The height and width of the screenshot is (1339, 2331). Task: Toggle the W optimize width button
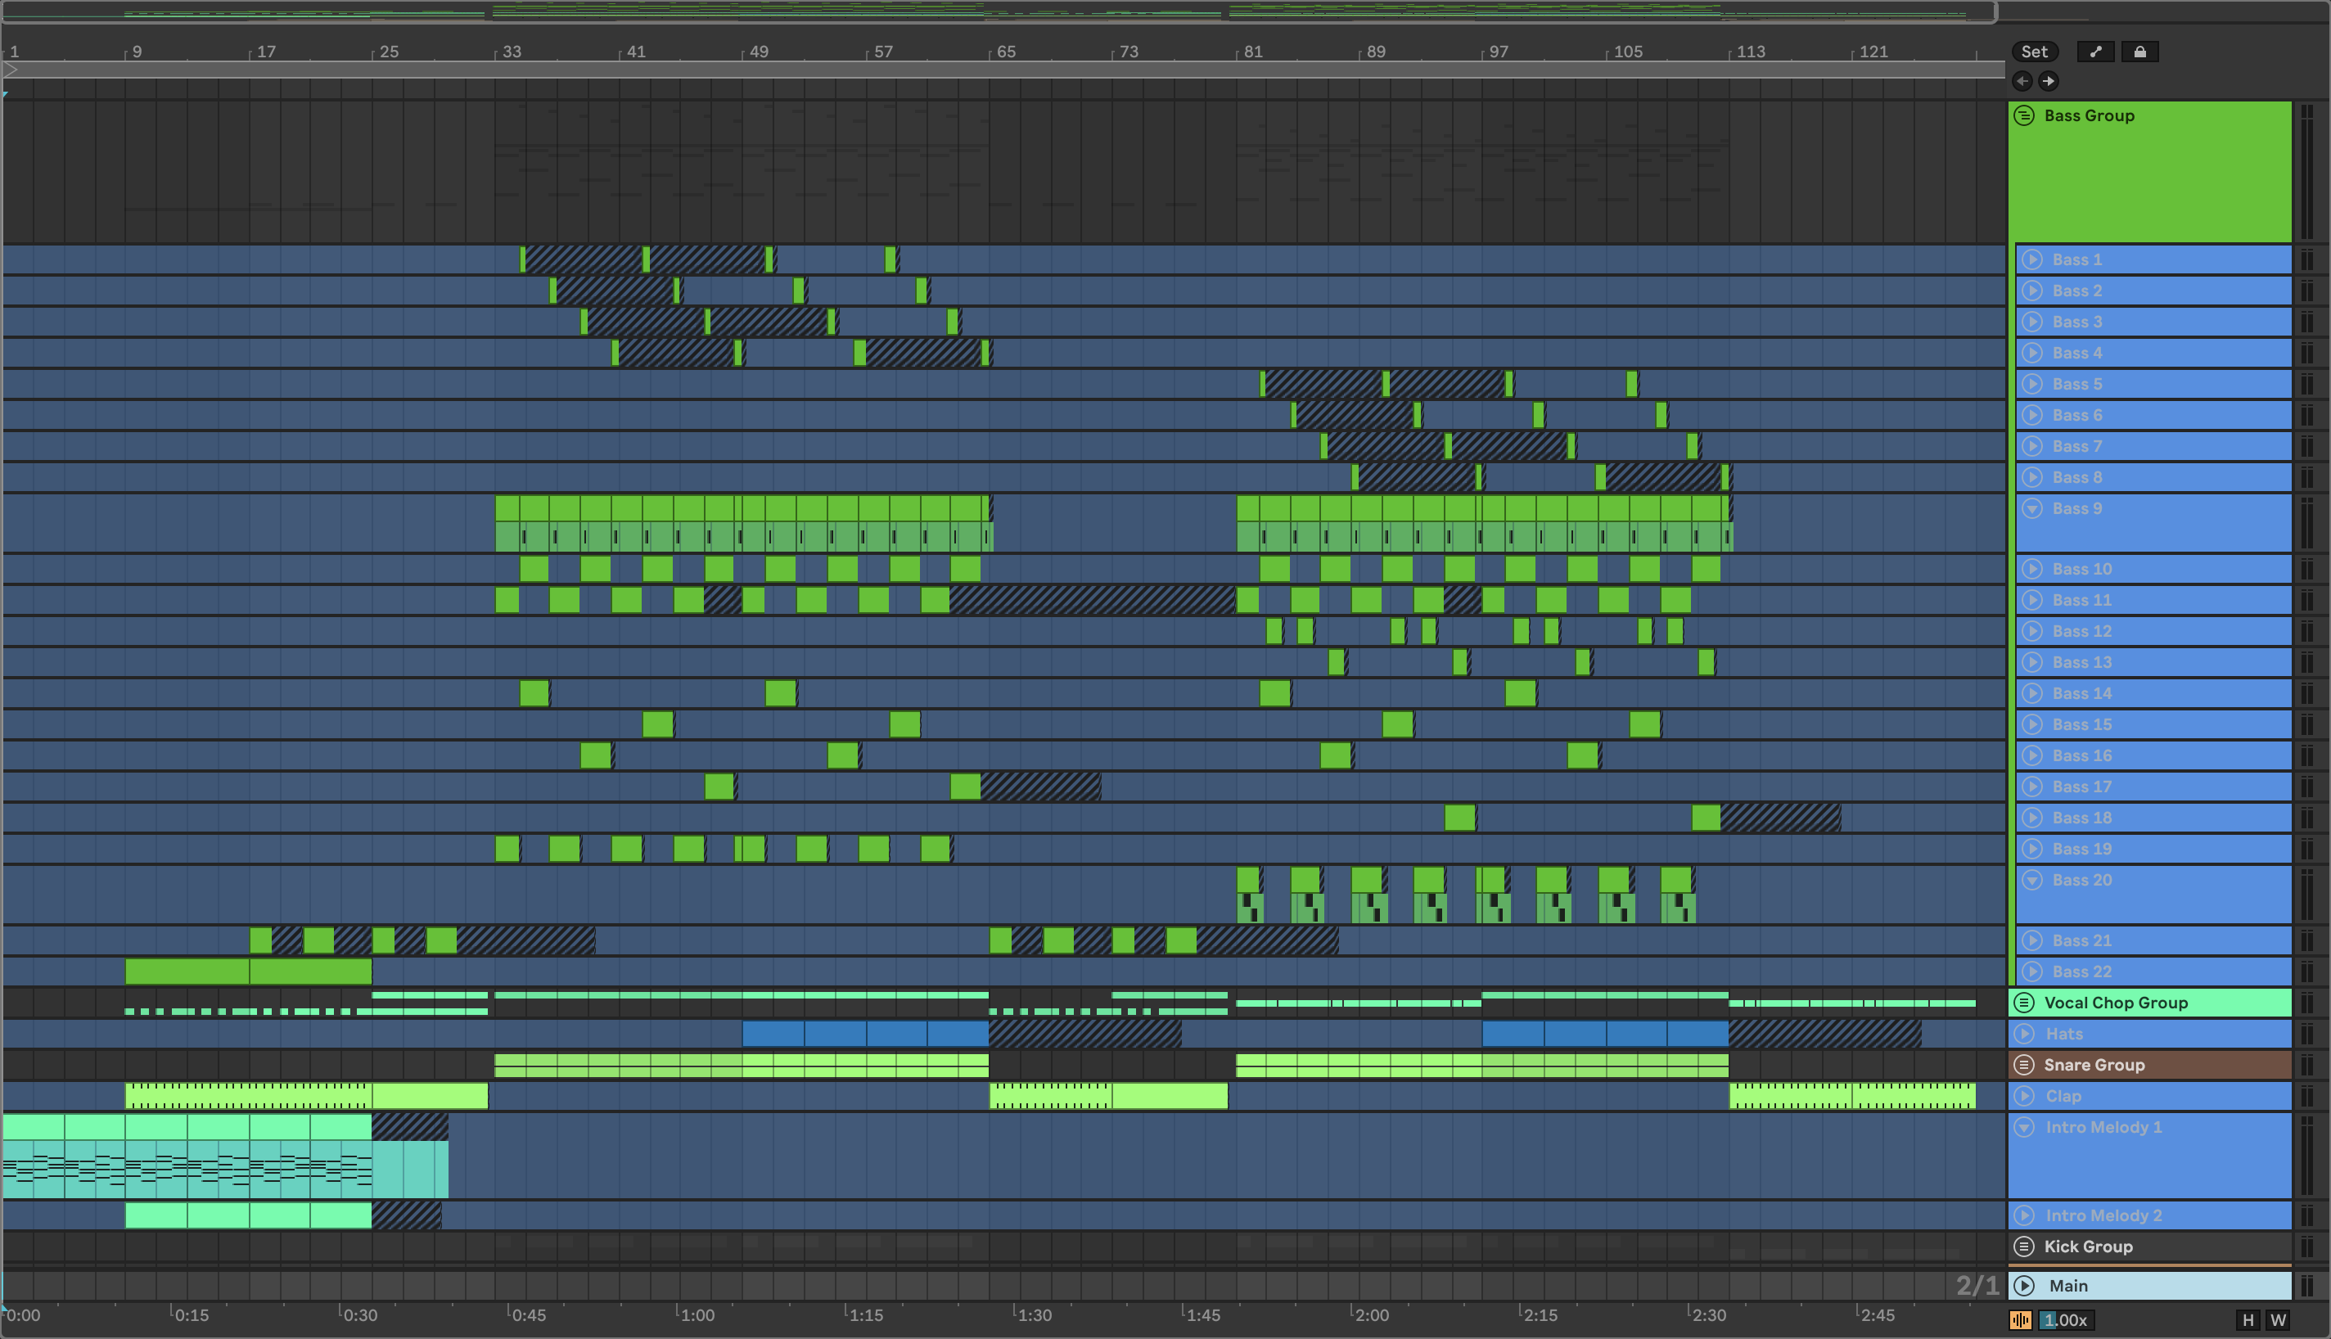point(2278,1321)
